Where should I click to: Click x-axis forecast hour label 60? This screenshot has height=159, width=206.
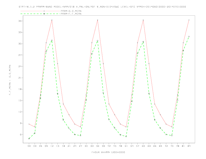click(x=143, y=146)
